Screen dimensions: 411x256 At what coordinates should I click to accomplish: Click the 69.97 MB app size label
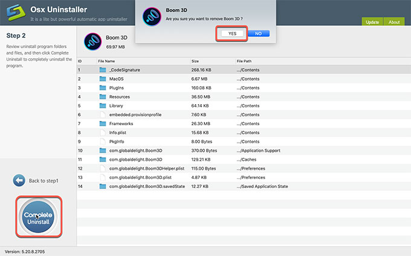coord(115,47)
